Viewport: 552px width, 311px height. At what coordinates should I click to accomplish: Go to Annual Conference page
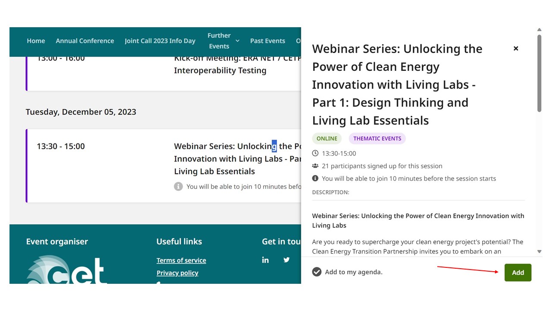point(85,41)
